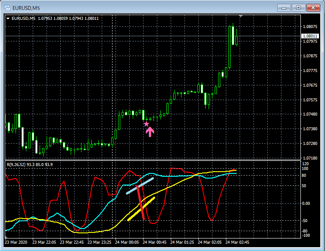Click the EURUSD,M5 window title text
325x251 pixels.
pyautogui.click(x=26, y=8)
